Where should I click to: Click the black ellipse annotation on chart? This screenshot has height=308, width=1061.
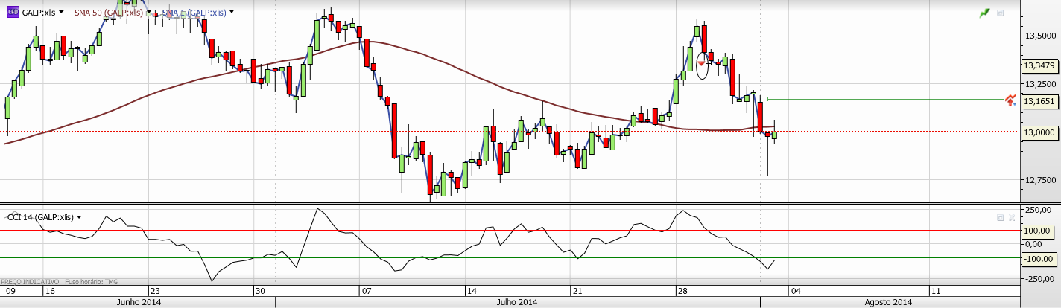(702, 64)
